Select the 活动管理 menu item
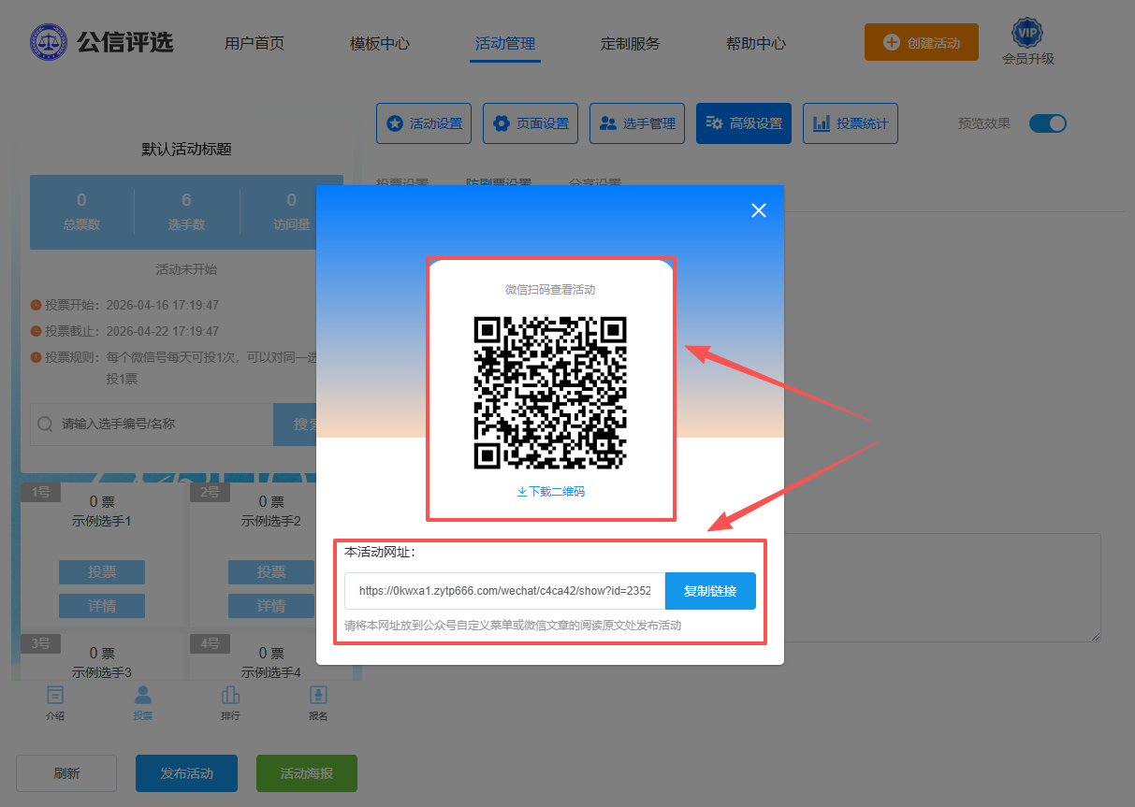 [x=505, y=43]
